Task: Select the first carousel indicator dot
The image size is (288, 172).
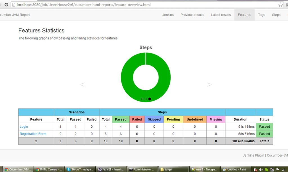Action: [142, 99]
